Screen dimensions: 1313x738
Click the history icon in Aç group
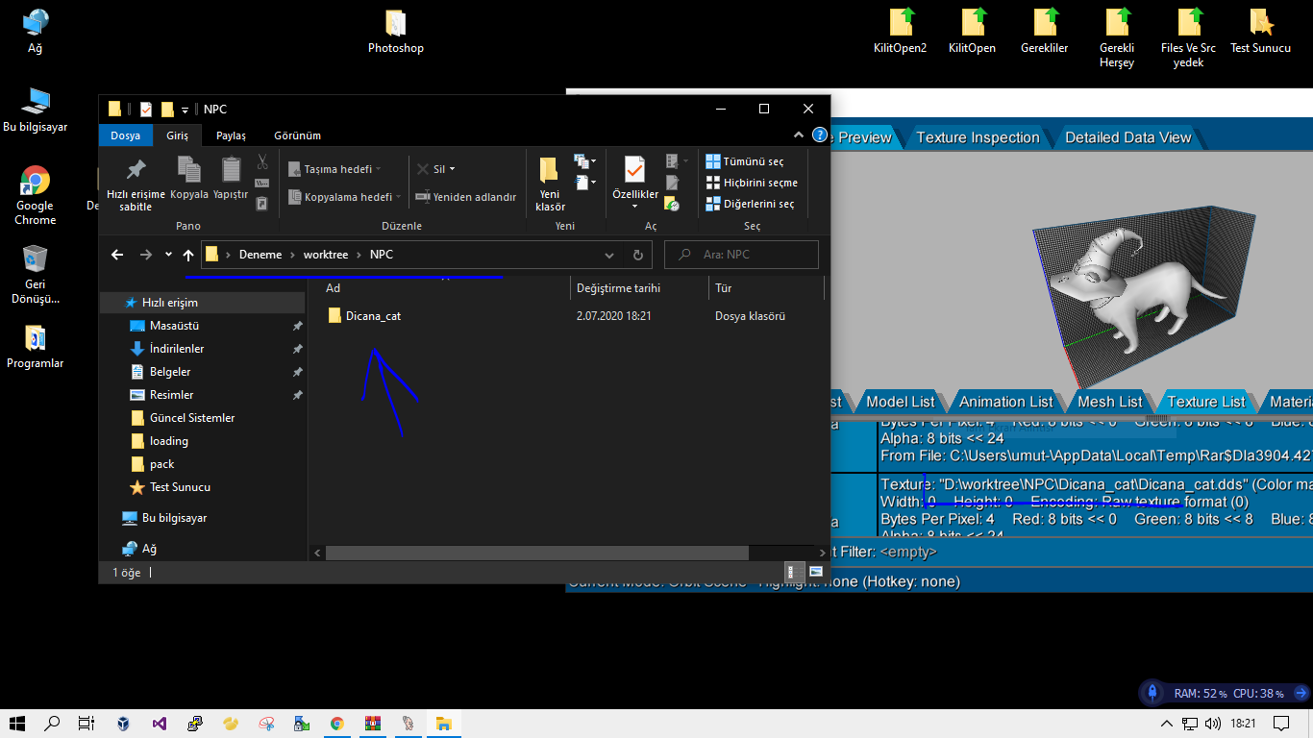(x=672, y=203)
